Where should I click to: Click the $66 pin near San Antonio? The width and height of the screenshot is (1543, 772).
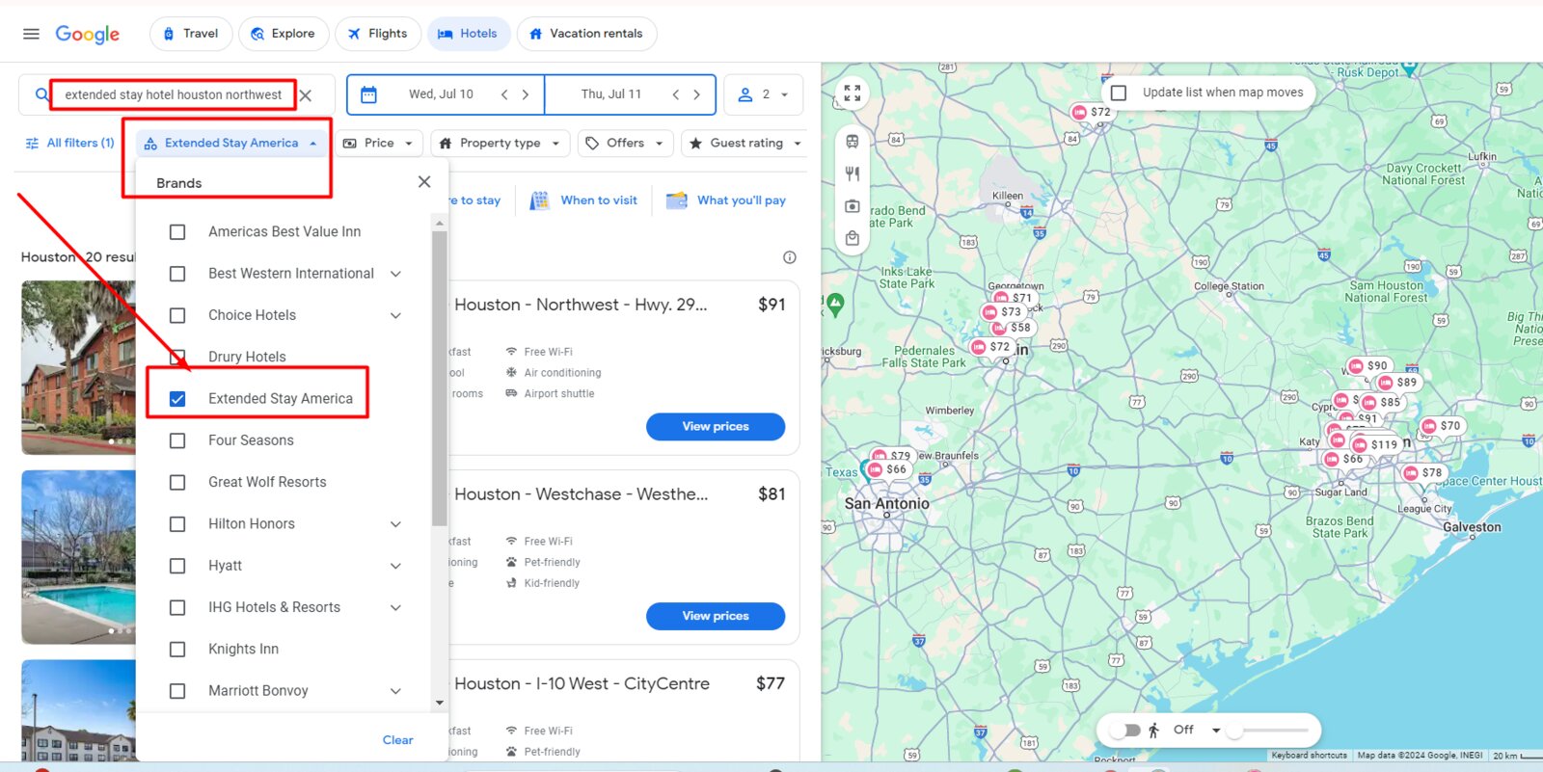point(887,469)
